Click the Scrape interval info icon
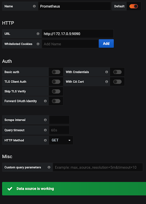The width and height of the screenshot is (146, 204). (x=45, y=120)
